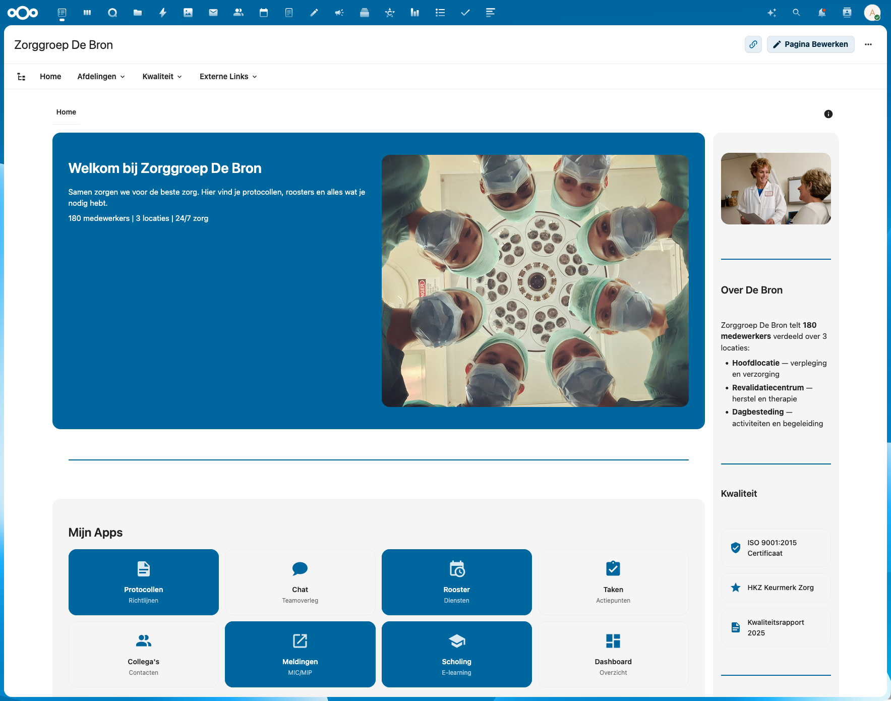The image size is (891, 701).
Task: Click the Mijn Apps heading
Action: (x=95, y=533)
